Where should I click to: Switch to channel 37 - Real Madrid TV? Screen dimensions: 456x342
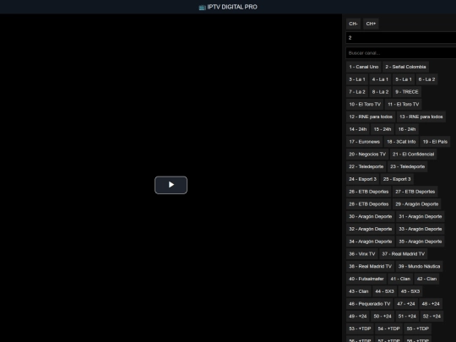(x=404, y=254)
